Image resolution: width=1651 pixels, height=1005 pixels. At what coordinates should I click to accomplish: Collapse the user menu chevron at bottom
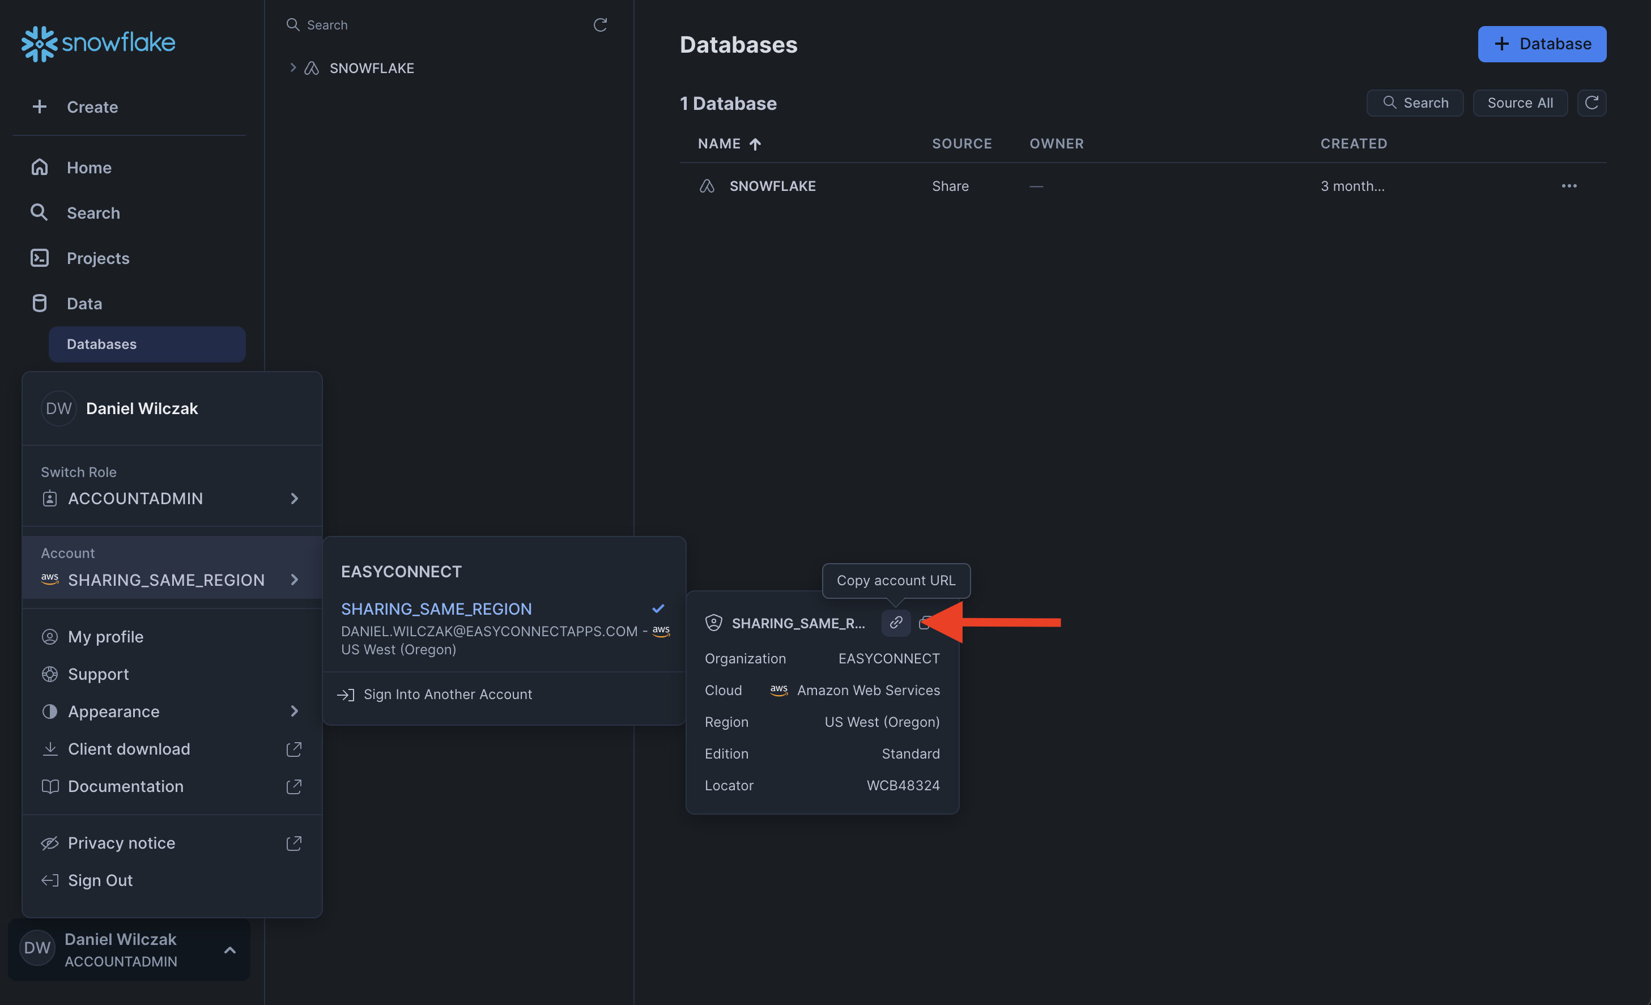click(230, 950)
